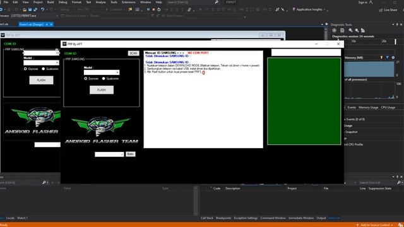The height and width of the screenshot is (227, 404).
Task: Click the Select Tools icon in Diagnostic Tools
Action: coord(342,30)
